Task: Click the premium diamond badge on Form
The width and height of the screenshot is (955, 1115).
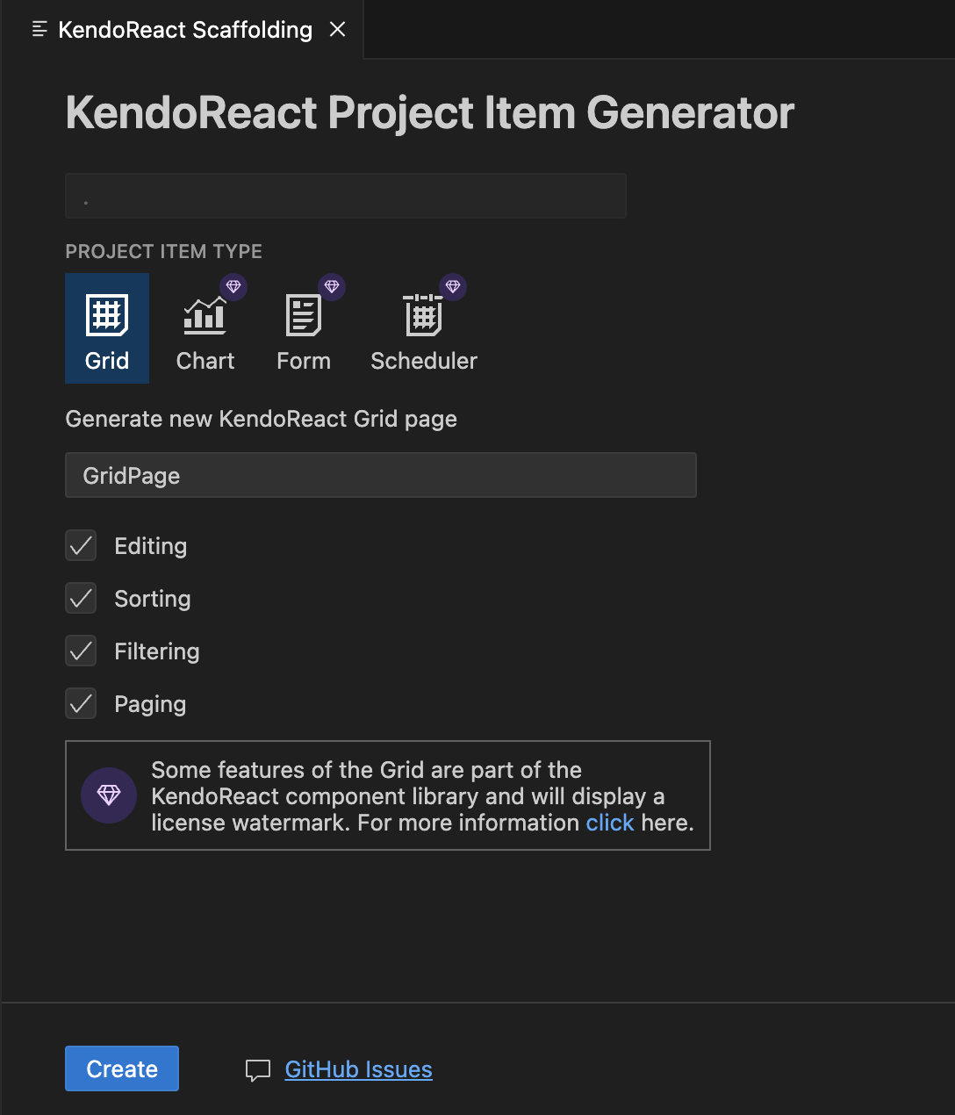Action: click(332, 287)
